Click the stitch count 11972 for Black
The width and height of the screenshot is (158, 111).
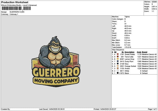(121, 73)
